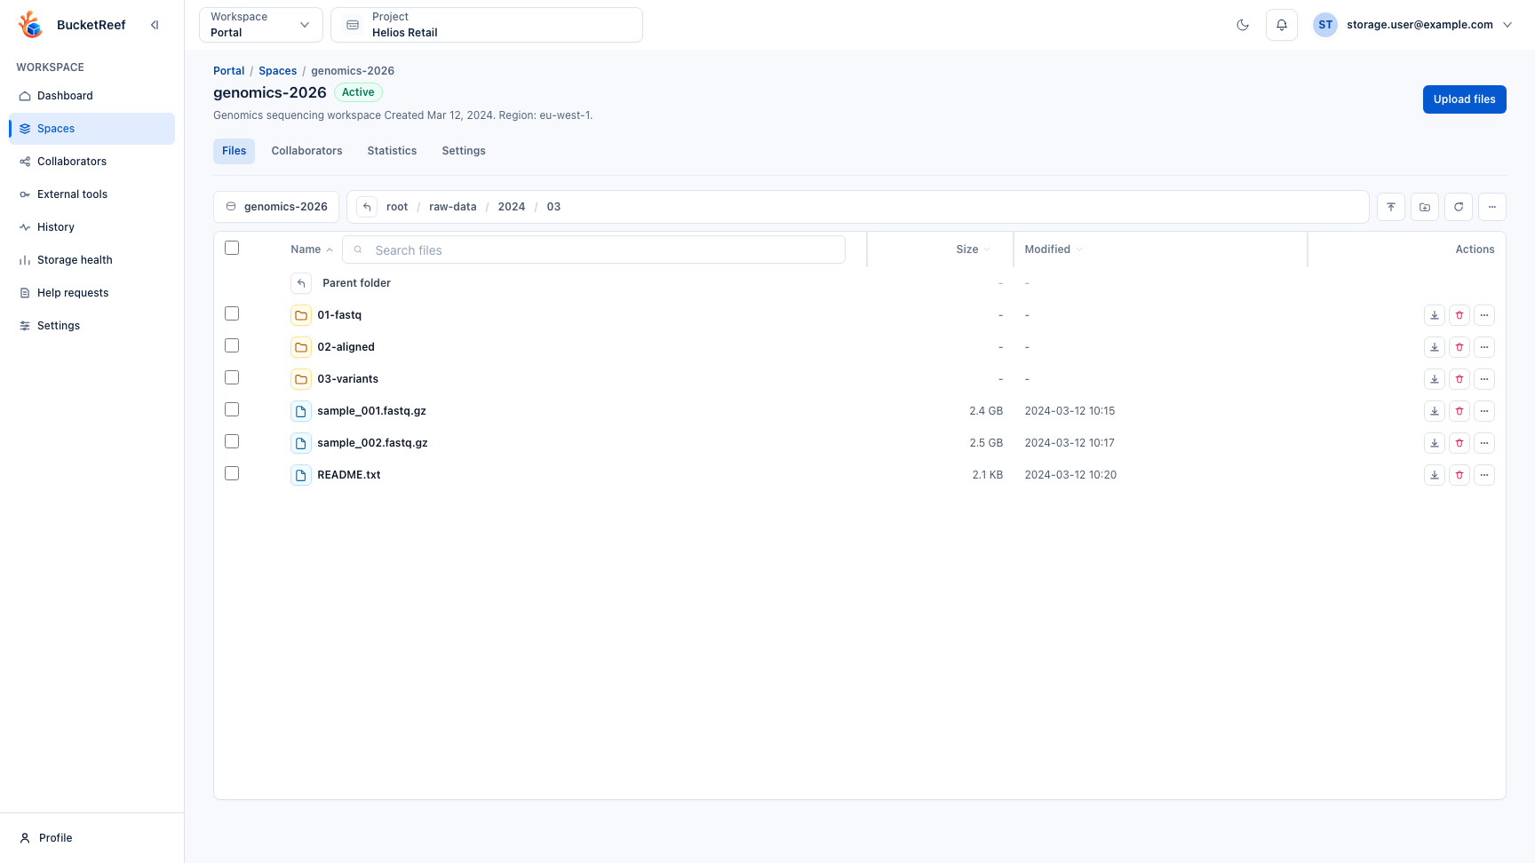1535x863 pixels.
Task: Follow the Portal breadcrumb link
Action: click(x=228, y=71)
